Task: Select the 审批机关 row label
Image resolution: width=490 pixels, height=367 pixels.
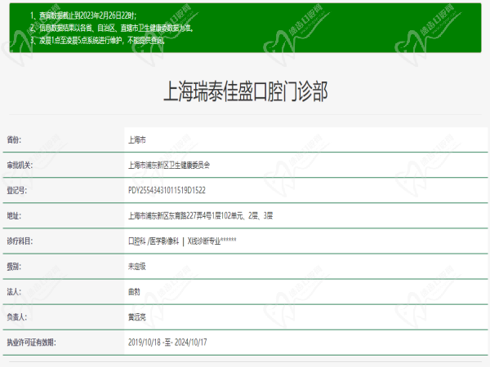Action: pos(19,165)
